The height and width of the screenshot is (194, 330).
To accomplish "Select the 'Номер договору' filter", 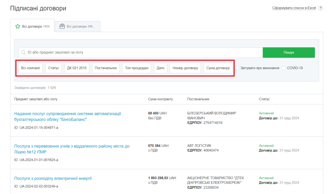I will click(x=185, y=68).
